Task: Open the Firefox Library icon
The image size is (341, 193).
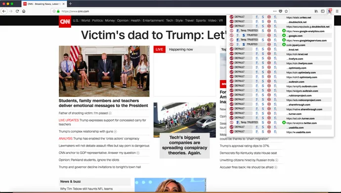Action: coord(316,11)
